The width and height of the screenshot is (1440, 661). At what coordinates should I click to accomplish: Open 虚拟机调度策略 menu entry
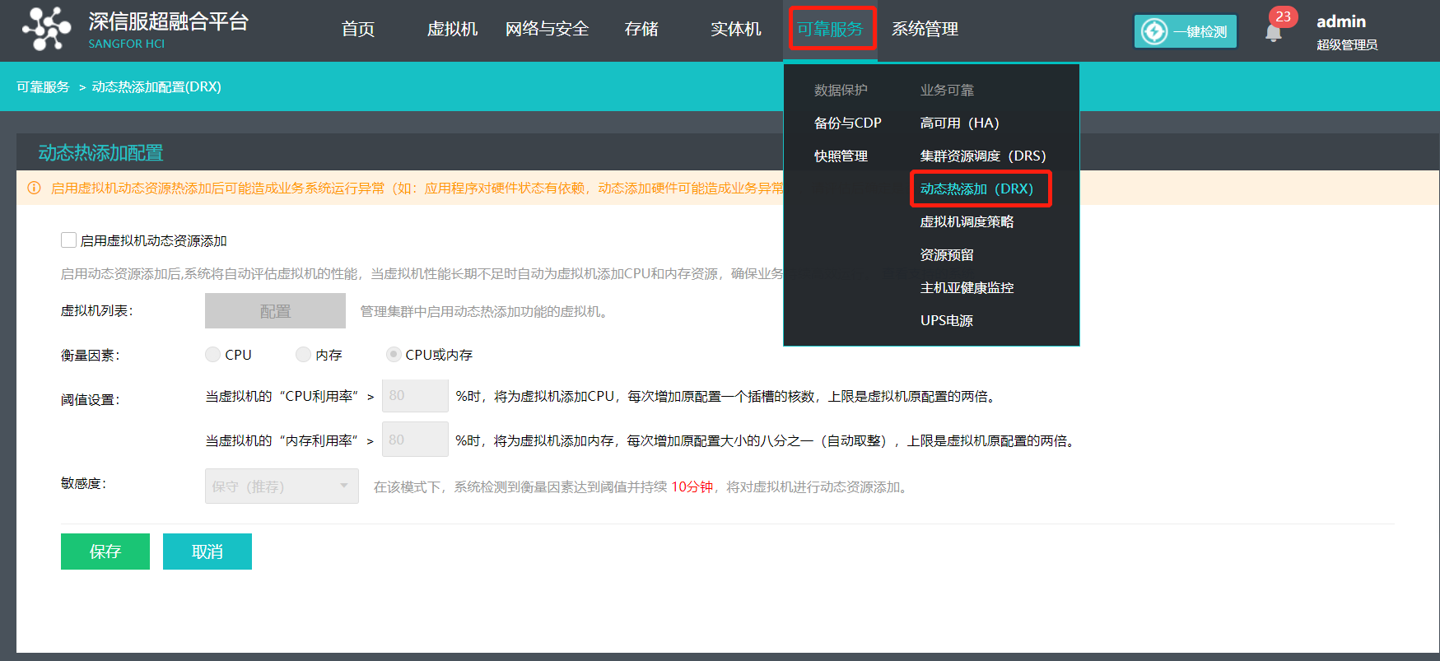pyautogui.click(x=967, y=221)
